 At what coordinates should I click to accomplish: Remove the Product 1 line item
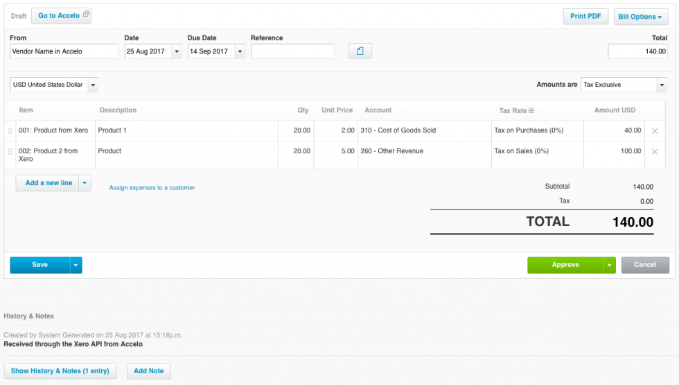click(x=655, y=131)
